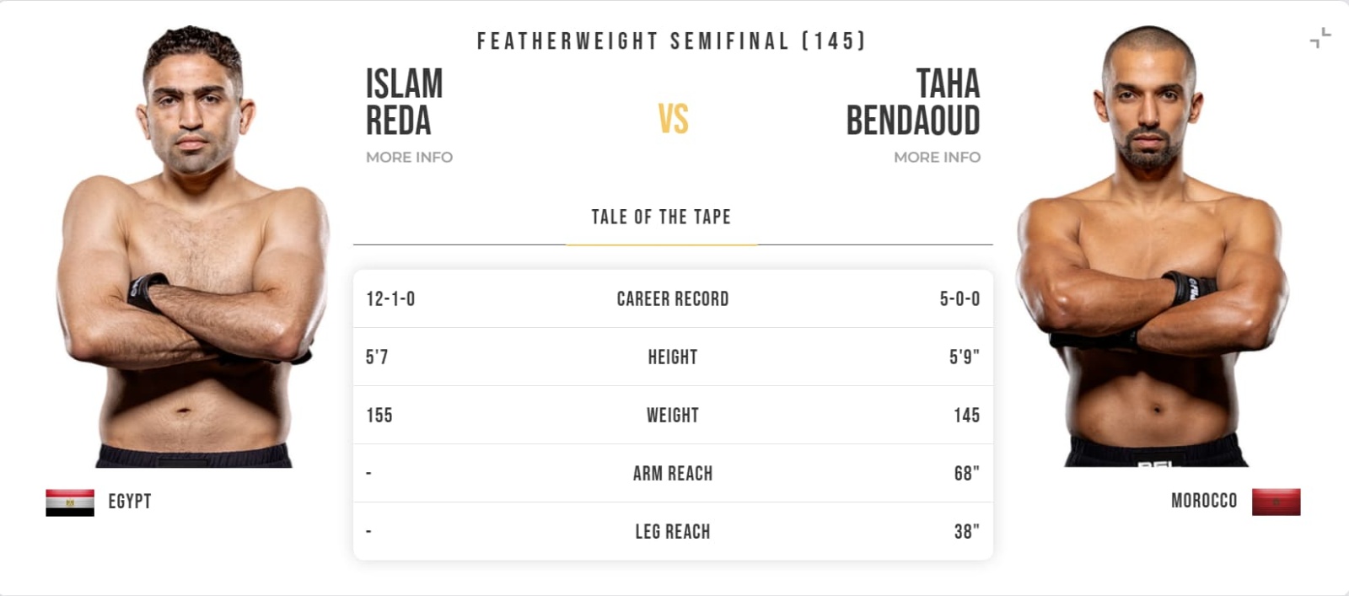Click Islam Reda's 12-1-0 record value
Viewport: 1349px width, 596px height.
[x=390, y=299]
